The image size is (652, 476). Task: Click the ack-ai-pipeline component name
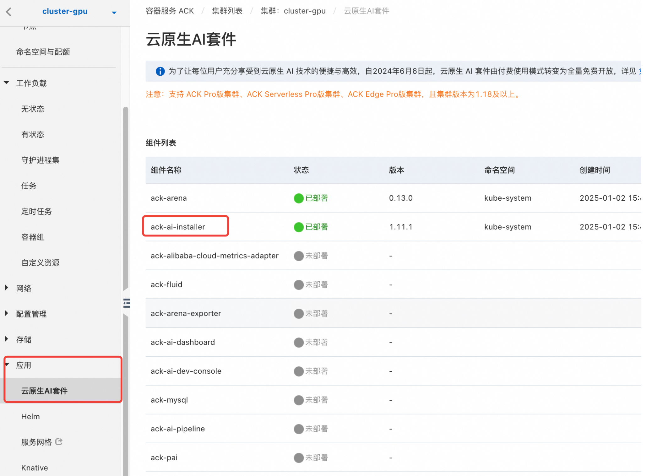(178, 429)
